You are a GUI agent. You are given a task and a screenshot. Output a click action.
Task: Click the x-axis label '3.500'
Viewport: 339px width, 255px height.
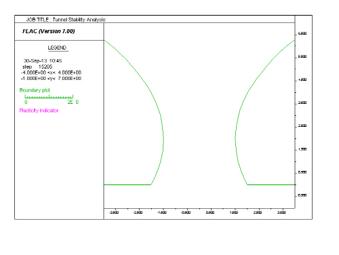click(281, 212)
